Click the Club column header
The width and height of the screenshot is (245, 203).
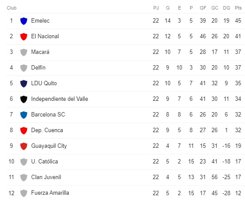click(12, 8)
